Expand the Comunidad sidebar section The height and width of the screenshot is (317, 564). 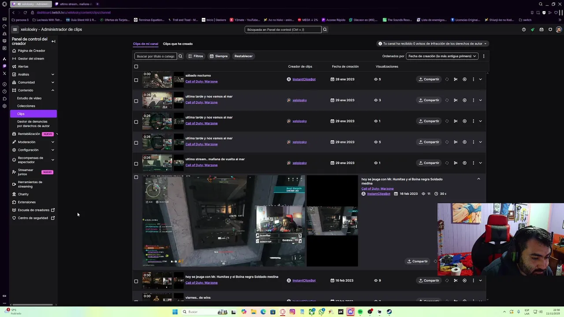(53, 82)
